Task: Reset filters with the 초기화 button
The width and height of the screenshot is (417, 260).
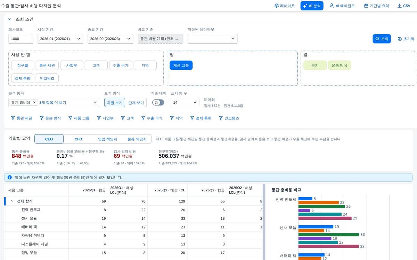Action: [x=406, y=39]
